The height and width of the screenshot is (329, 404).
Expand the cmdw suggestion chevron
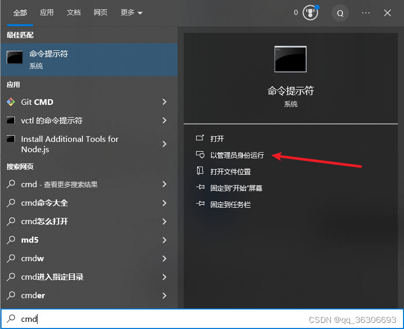point(164,259)
